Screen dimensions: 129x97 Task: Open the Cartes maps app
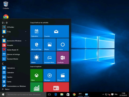(x=9, y=82)
